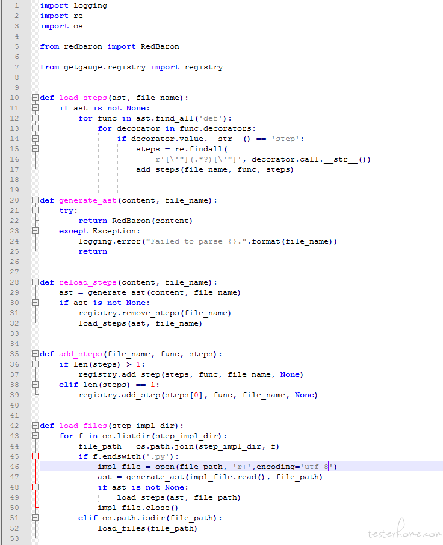Click 'decorator.call.__str__()' on line 16
Viewport: 443px width, 545px height.
311,160
